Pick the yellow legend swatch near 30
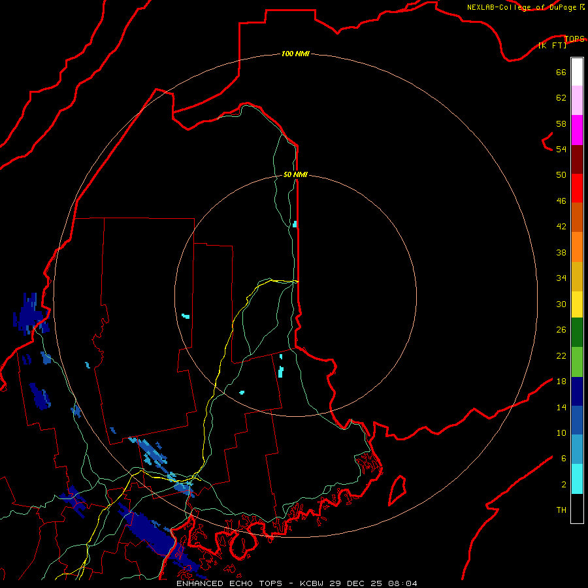Image resolution: width=588 pixels, height=588 pixels. [x=577, y=304]
